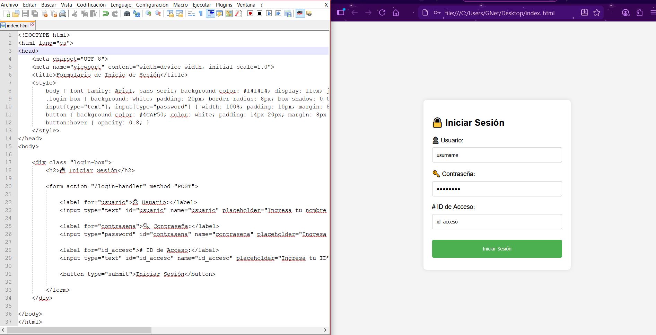Image resolution: width=656 pixels, height=335 pixels.
Task: Open the Lenguaje menu
Action: click(x=121, y=5)
